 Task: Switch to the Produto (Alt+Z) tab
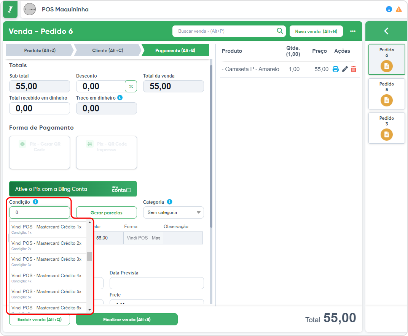point(40,51)
